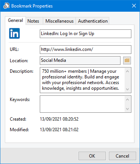Click the Keywords scroll down arrow
140x164 pixels.
[128, 109]
